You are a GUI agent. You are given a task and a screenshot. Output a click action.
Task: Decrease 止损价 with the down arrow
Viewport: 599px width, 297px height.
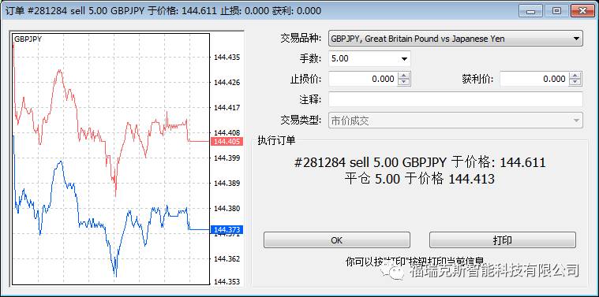pos(404,83)
